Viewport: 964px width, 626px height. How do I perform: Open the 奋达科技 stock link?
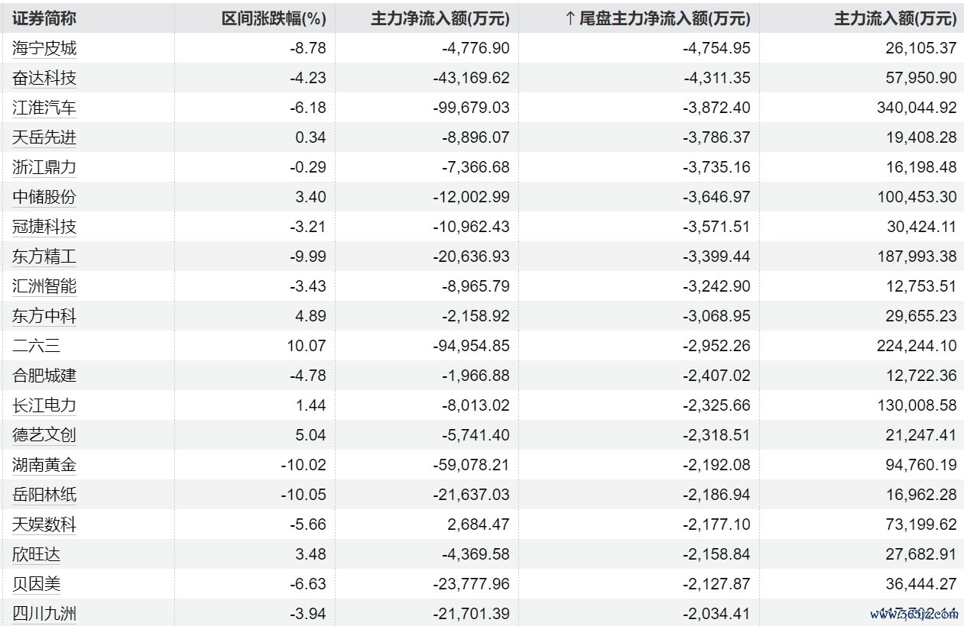pos(44,78)
